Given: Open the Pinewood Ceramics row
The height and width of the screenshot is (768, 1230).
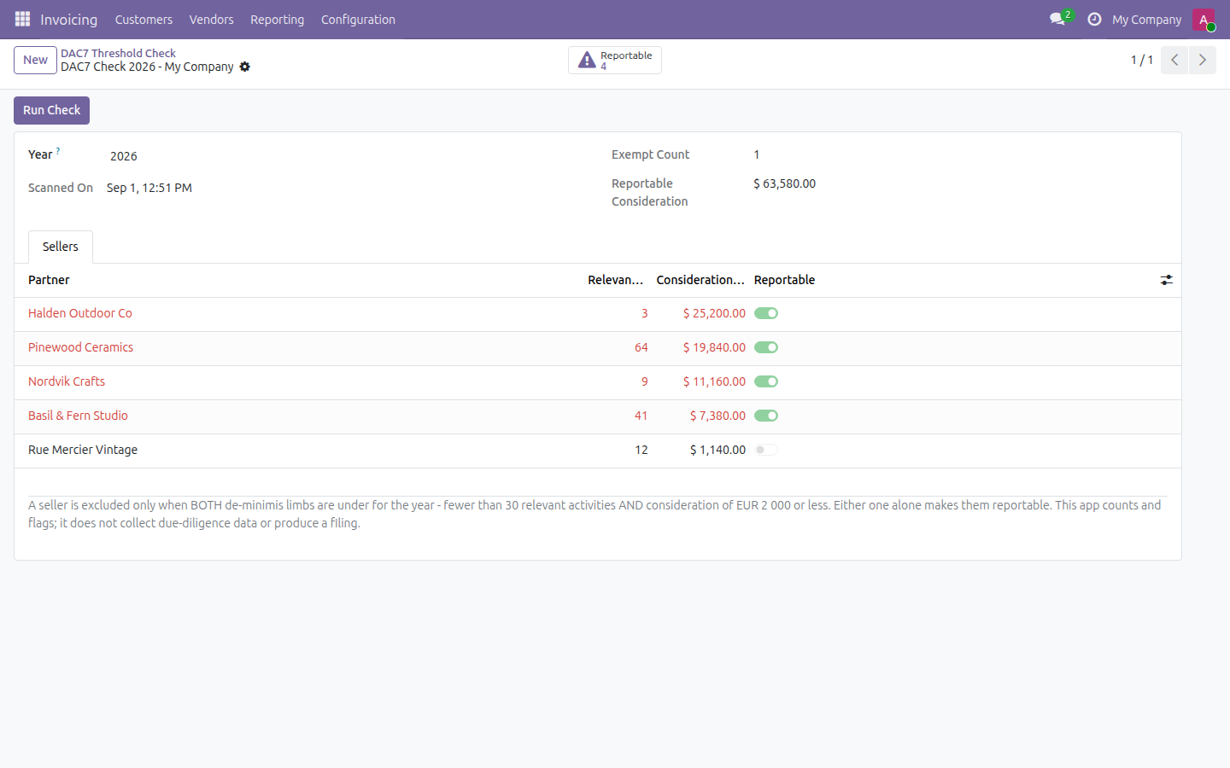Looking at the screenshot, I should click(x=598, y=348).
